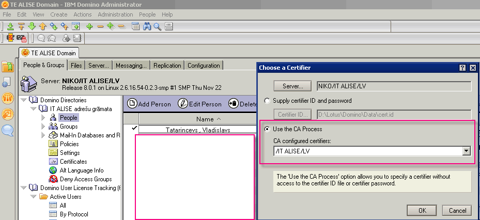Image resolution: width=480 pixels, height=220 pixels.
Task: Click the blue chat bubble sidebar icon
Action: coord(8,130)
